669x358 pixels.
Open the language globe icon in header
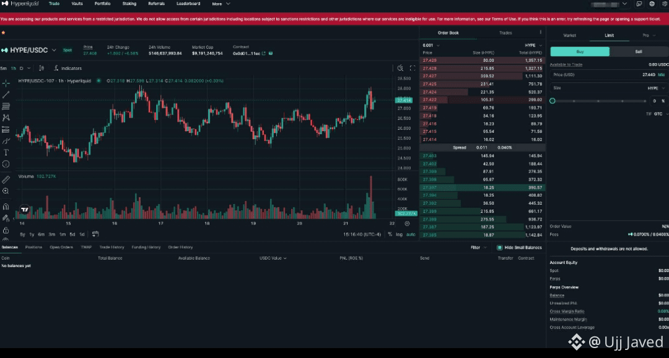point(652,4)
